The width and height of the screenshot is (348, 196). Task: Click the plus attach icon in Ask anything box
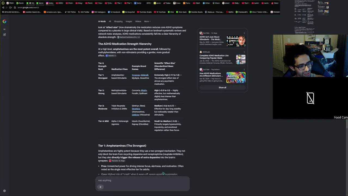100,187
